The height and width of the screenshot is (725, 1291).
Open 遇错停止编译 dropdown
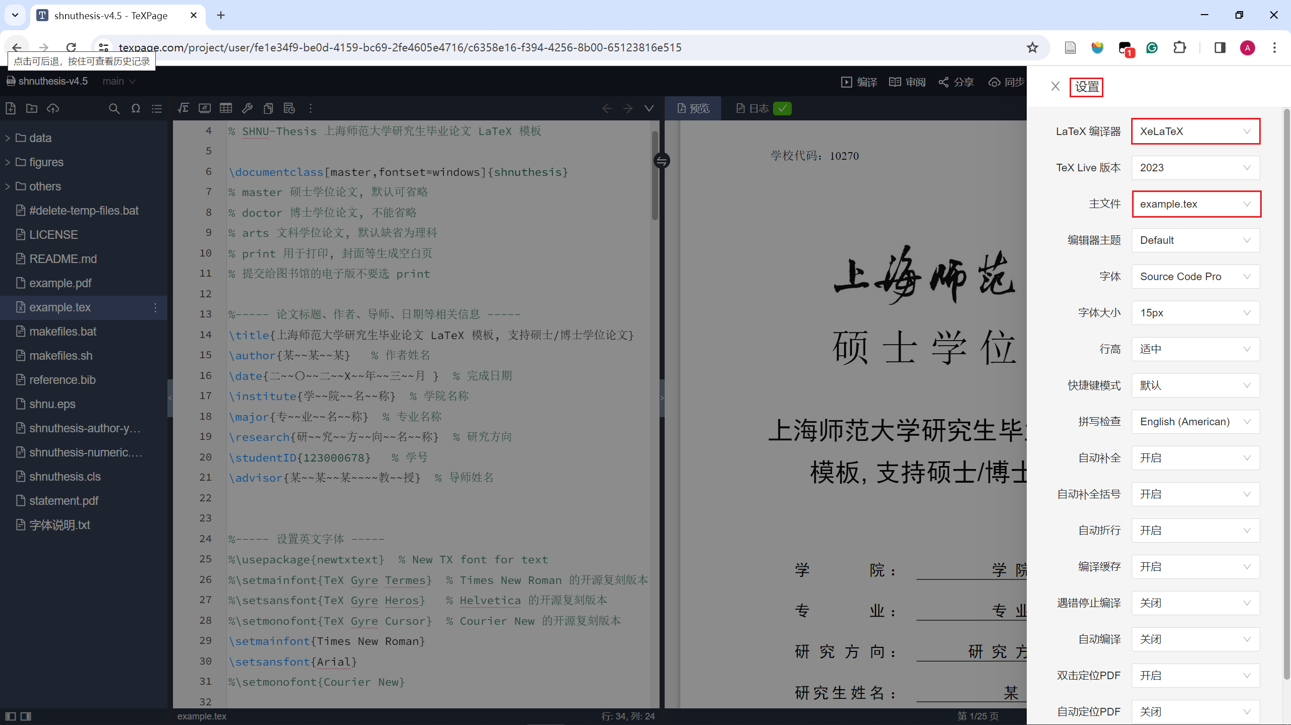point(1195,603)
